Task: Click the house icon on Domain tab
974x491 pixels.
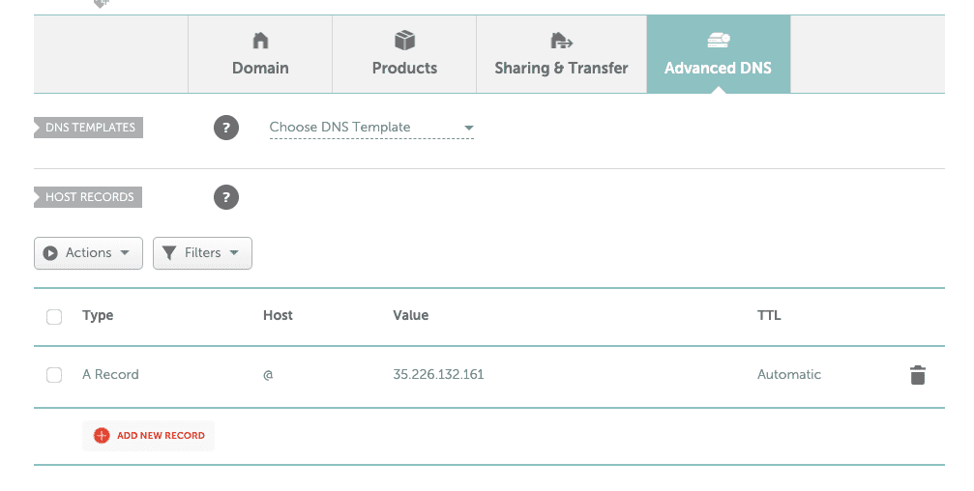Action: [260, 41]
